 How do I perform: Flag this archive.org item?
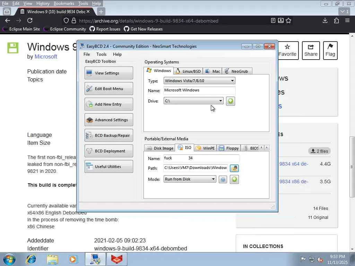click(x=330, y=51)
